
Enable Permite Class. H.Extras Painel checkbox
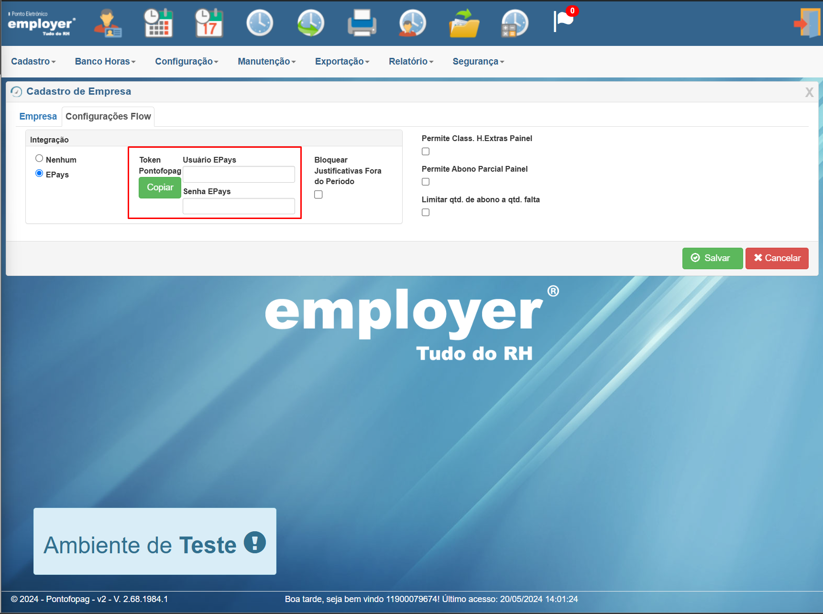coord(426,152)
